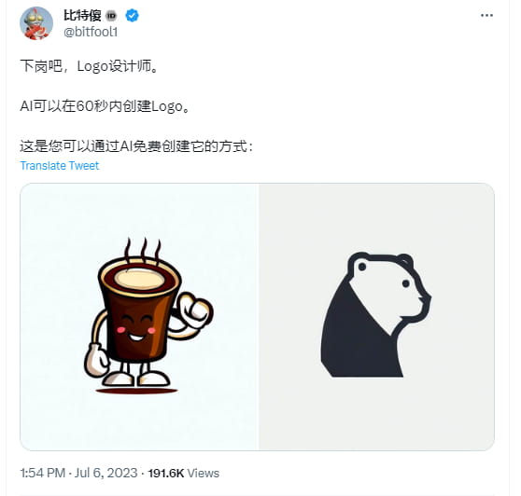Image resolution: width=521 pixels, height=496 pixels.
Task: Open the coffee cup mascot image
Action: pos(139,317)
